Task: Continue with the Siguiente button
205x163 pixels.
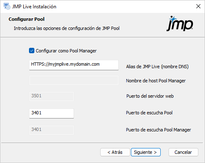Action: click(146, 152)
